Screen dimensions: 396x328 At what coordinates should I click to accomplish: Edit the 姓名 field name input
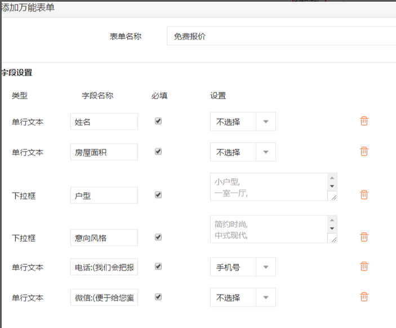104,122
